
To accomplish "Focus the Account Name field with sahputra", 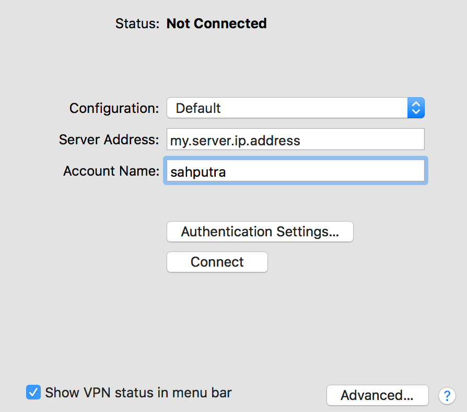I will pos(296,170).
